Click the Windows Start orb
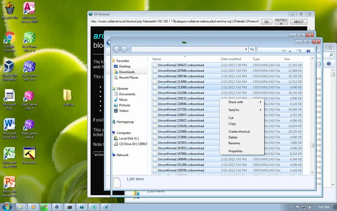 tap(7, 207)
